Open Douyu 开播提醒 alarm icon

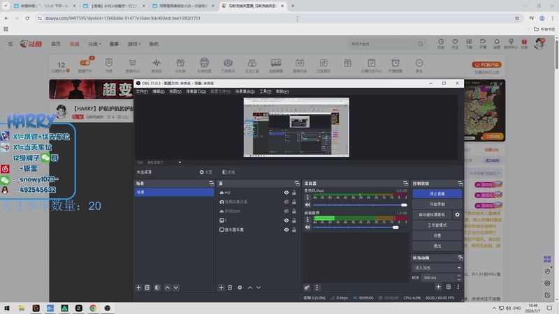pos(395,65)
